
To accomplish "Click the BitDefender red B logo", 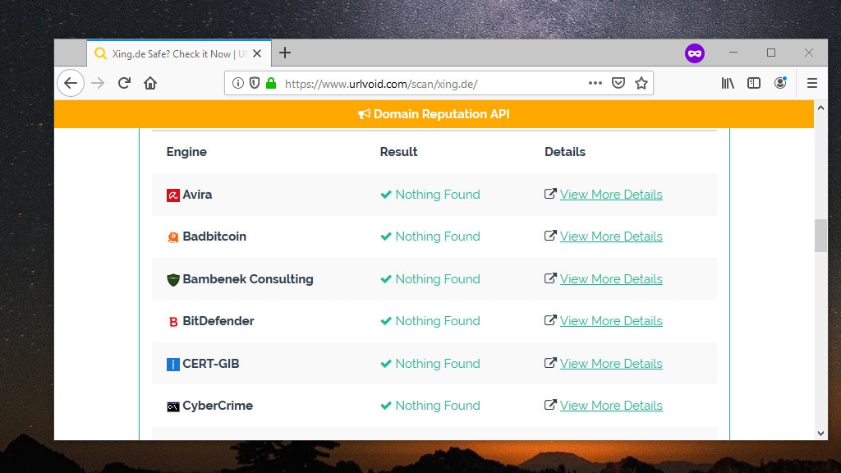I will tap(173, 322).
